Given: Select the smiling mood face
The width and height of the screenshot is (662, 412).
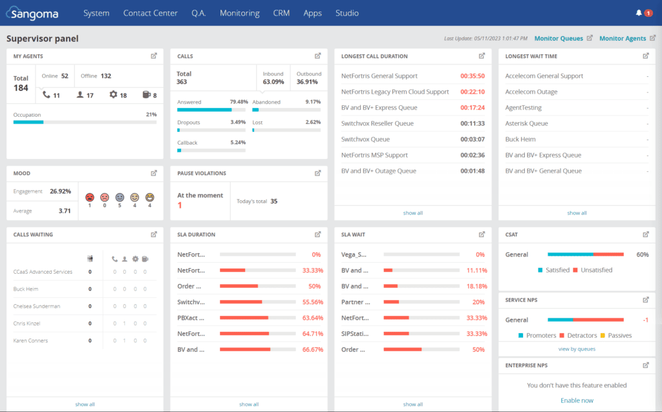Looking at the screenshot, I should click(134, 198).
